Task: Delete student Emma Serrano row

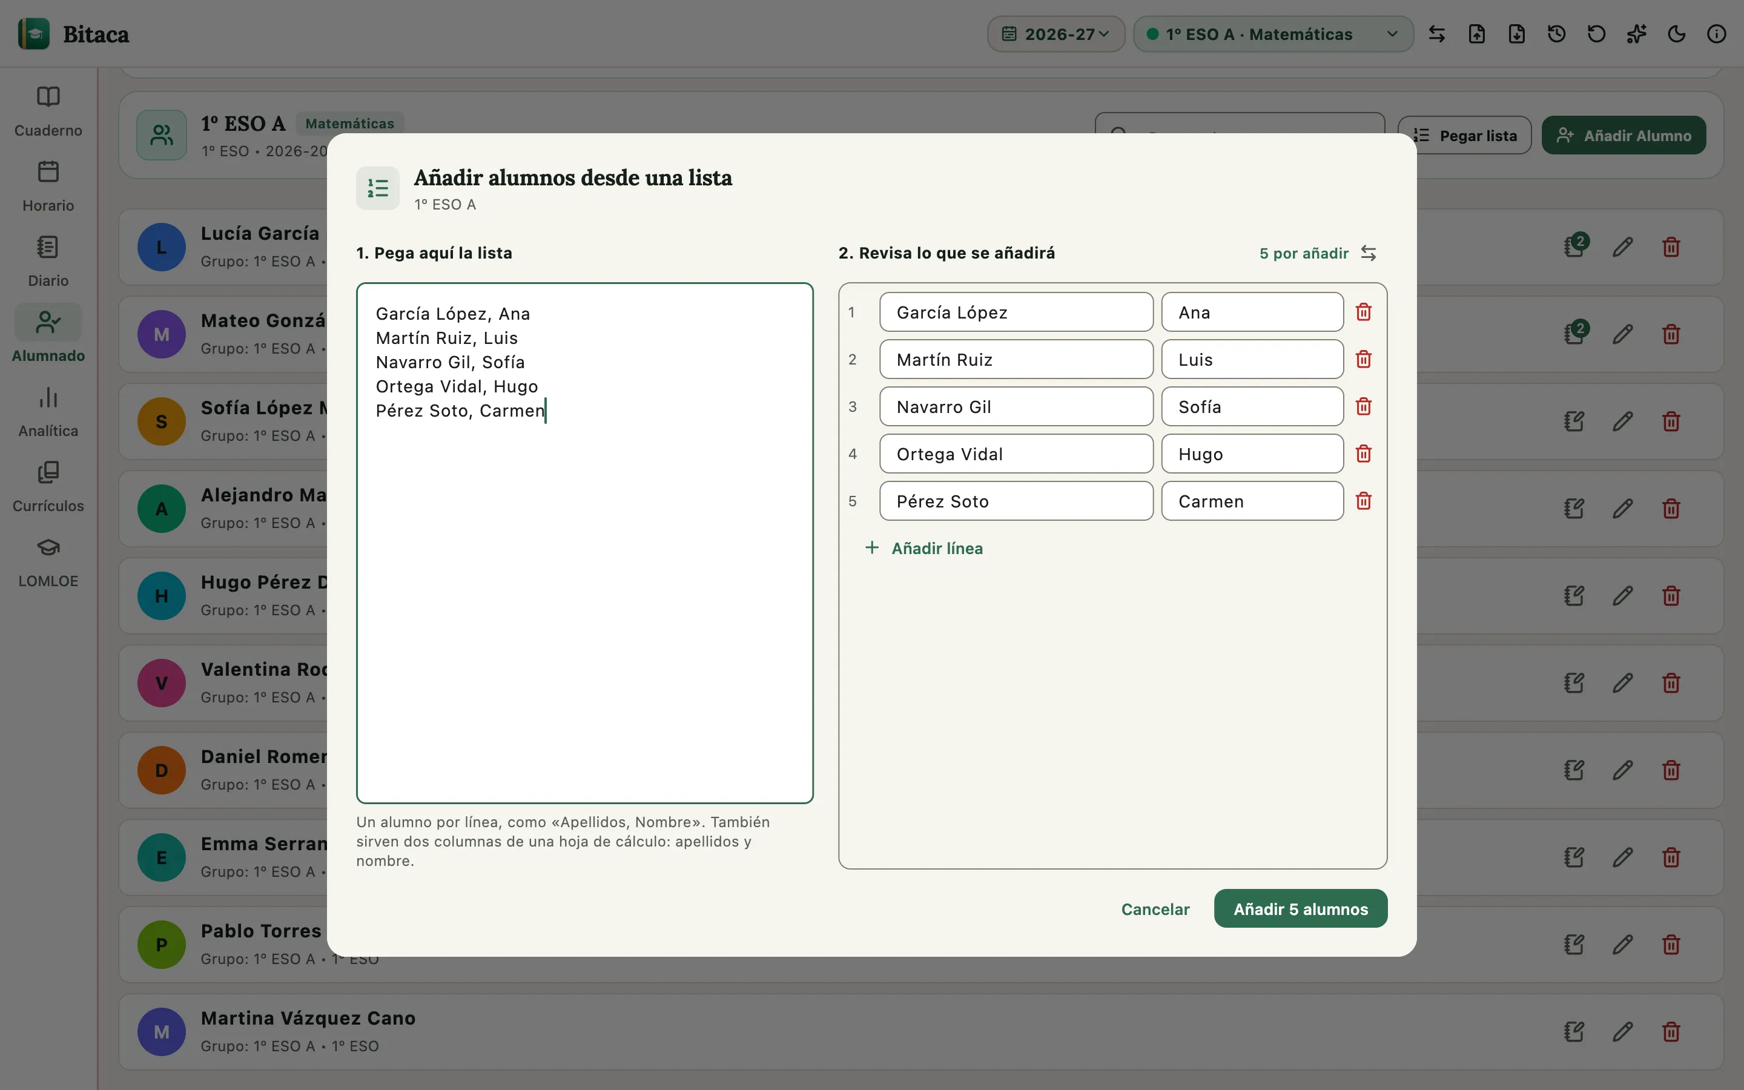Action: coord(1671,858)
